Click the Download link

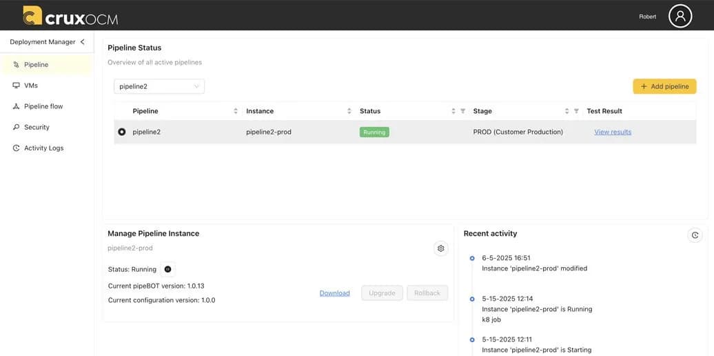pyautogui.click(x=335, y=293)
